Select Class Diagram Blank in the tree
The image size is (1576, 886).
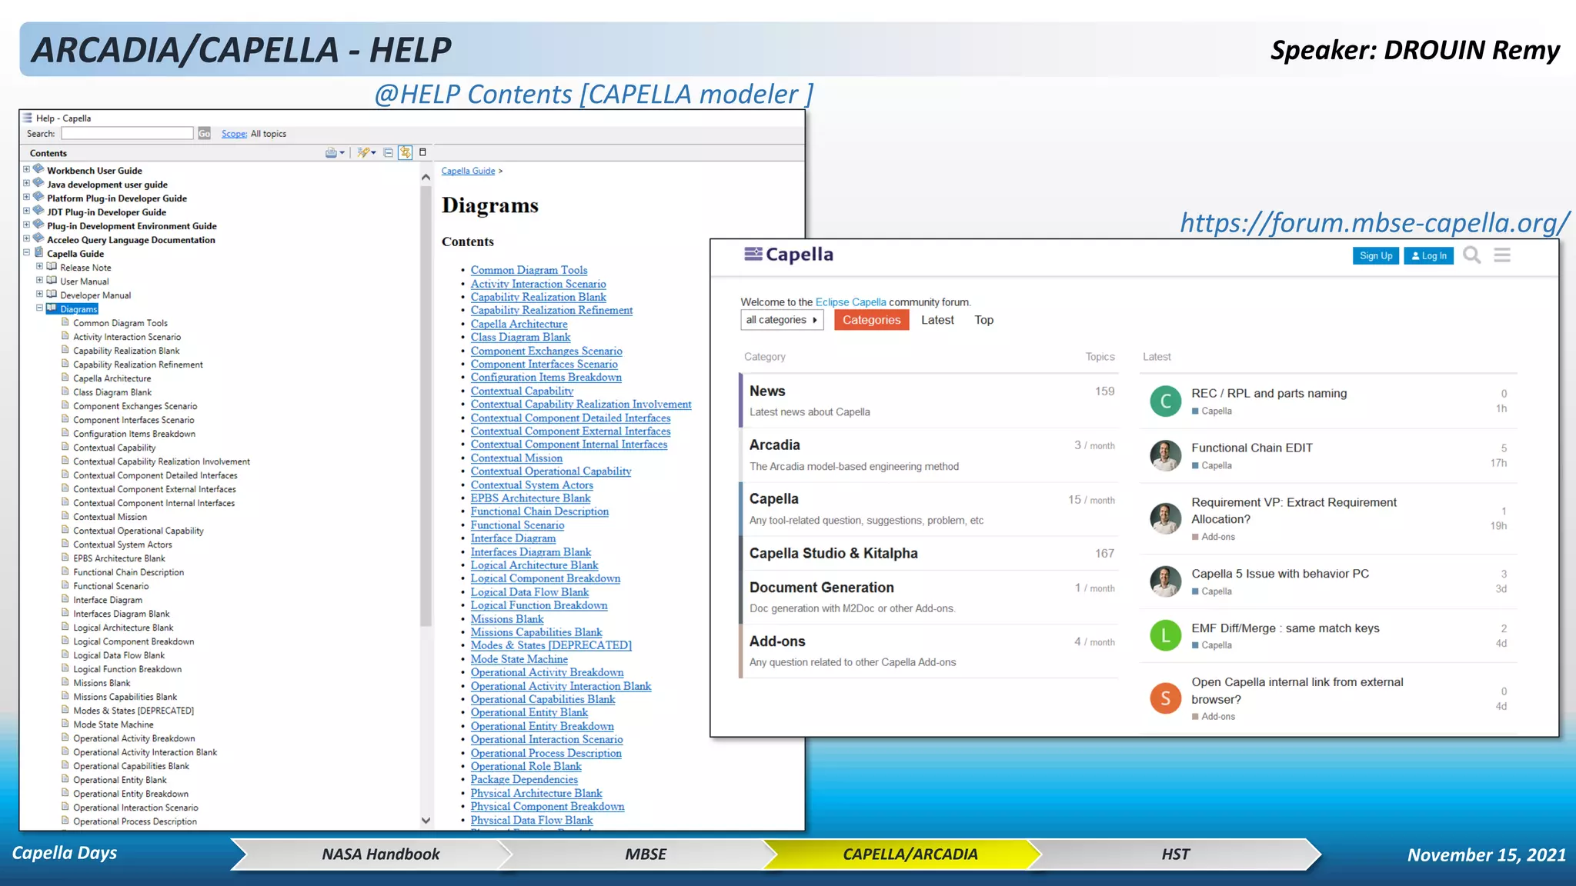click(112, 392)
